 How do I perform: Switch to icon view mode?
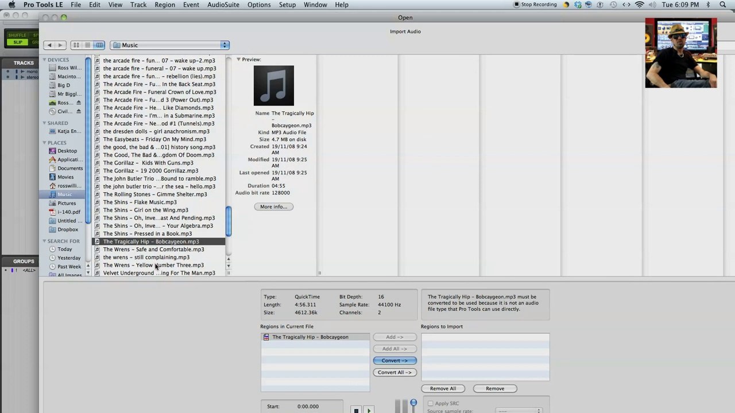76,45
